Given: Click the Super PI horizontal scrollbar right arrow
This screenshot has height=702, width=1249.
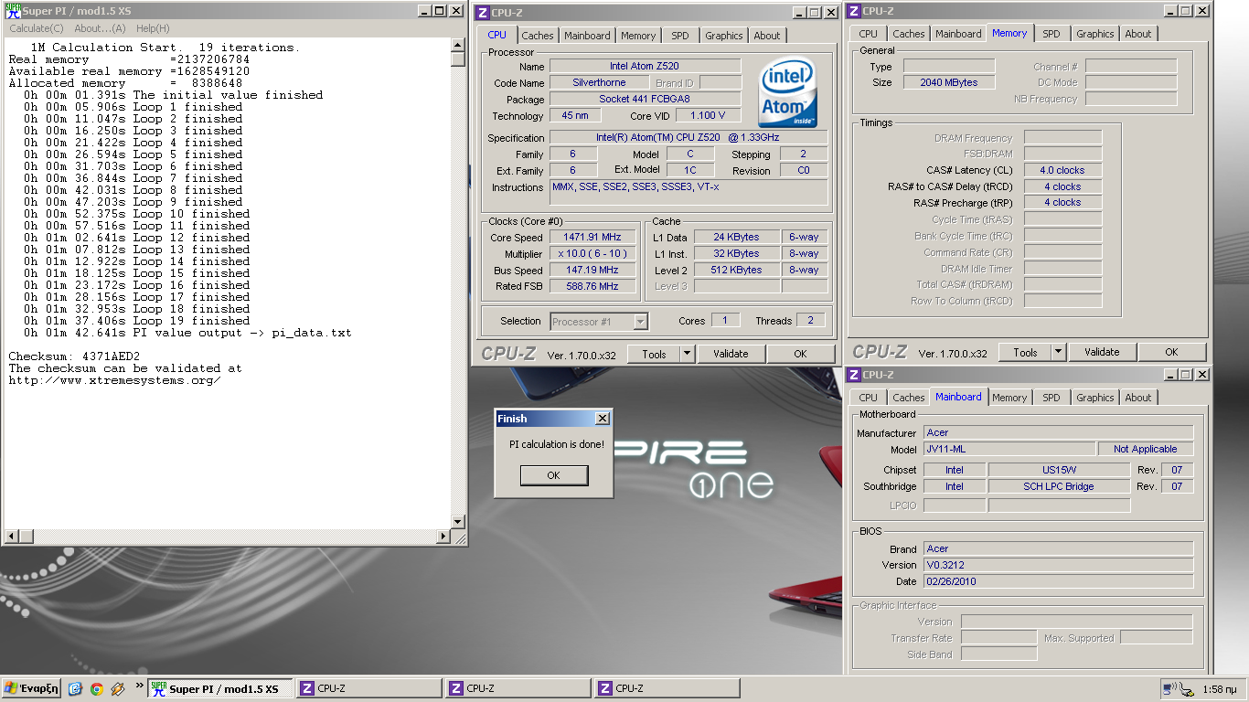Looking at the screenshot, I should click(443, 536).
